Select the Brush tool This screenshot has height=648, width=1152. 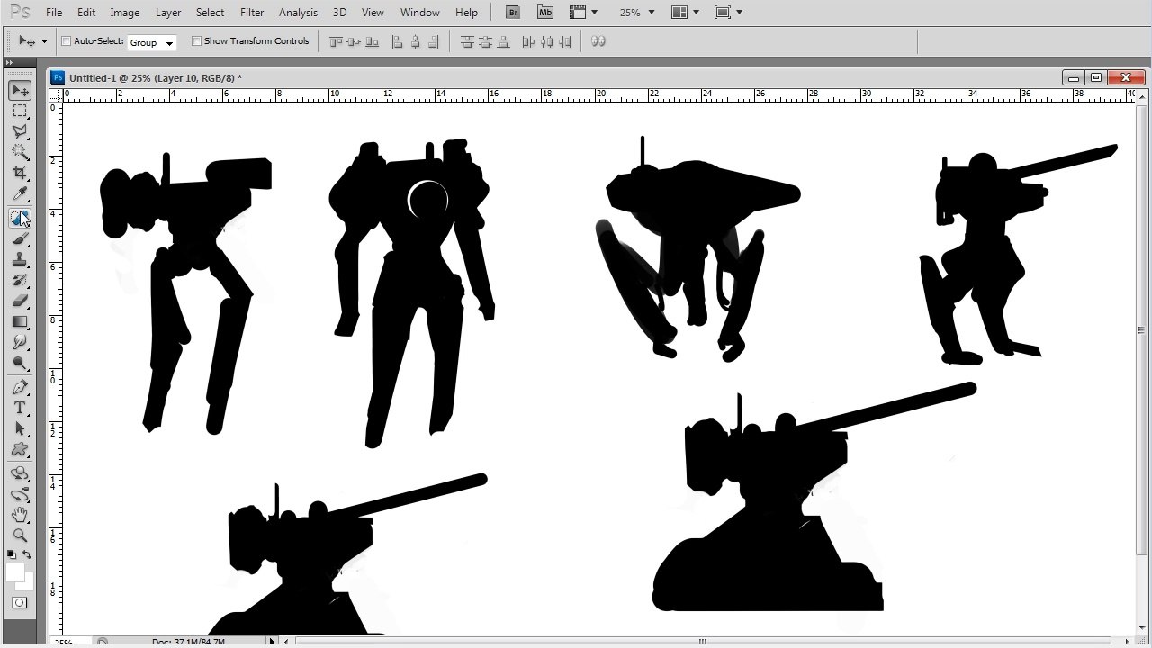tap(20, 238)
